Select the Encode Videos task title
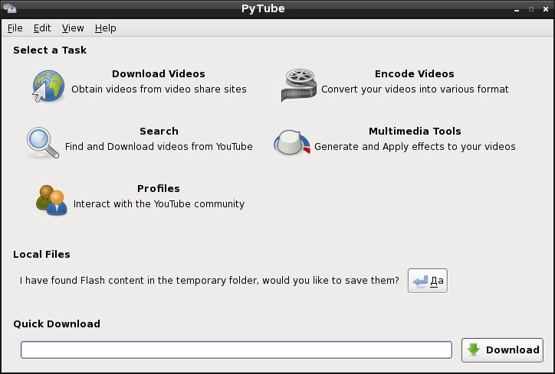 (415, 74)
